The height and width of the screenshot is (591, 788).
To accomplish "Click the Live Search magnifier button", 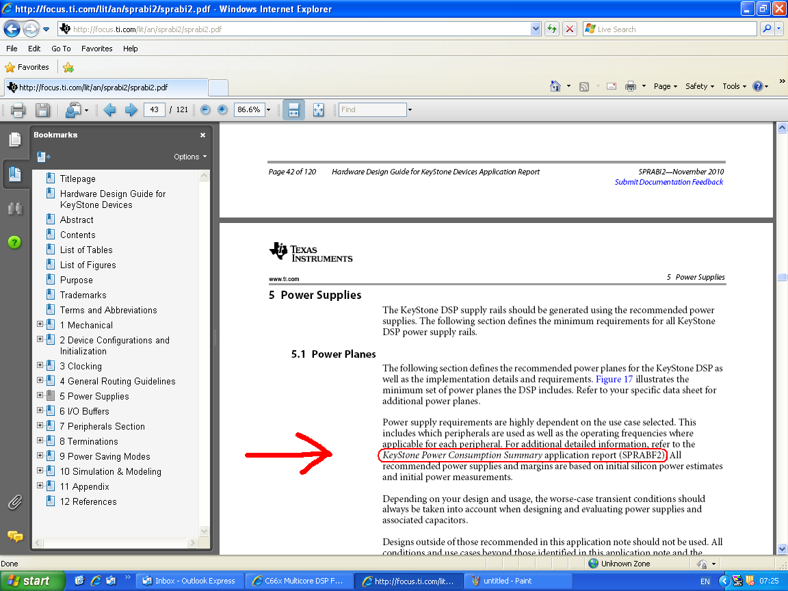I will pyautogui.click(x=767, y=29).
